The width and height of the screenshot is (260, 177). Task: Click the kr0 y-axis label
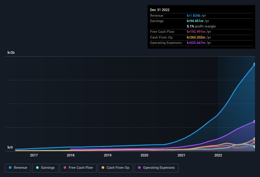(x=10, y=147)
